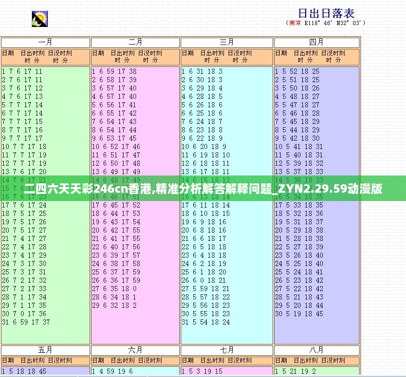Click April row '1 5 52 18 25'

point(297,71)
